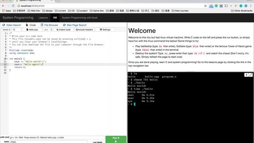This screenshot has width=254, height=143.
Task: Click code line 12 with "Hello again"
Action: pos(29,64)
